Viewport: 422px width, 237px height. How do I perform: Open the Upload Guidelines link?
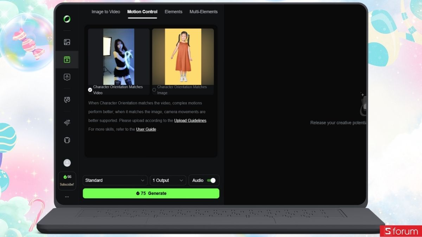click(x=190, y=120)
